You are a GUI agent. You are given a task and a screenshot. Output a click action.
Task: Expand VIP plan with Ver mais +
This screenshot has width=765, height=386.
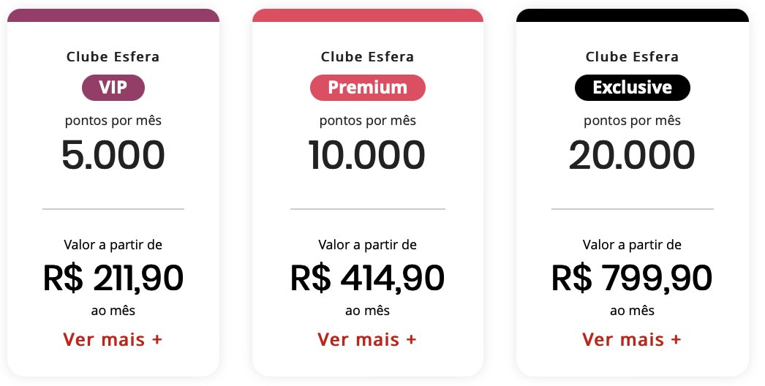[113, 339]
